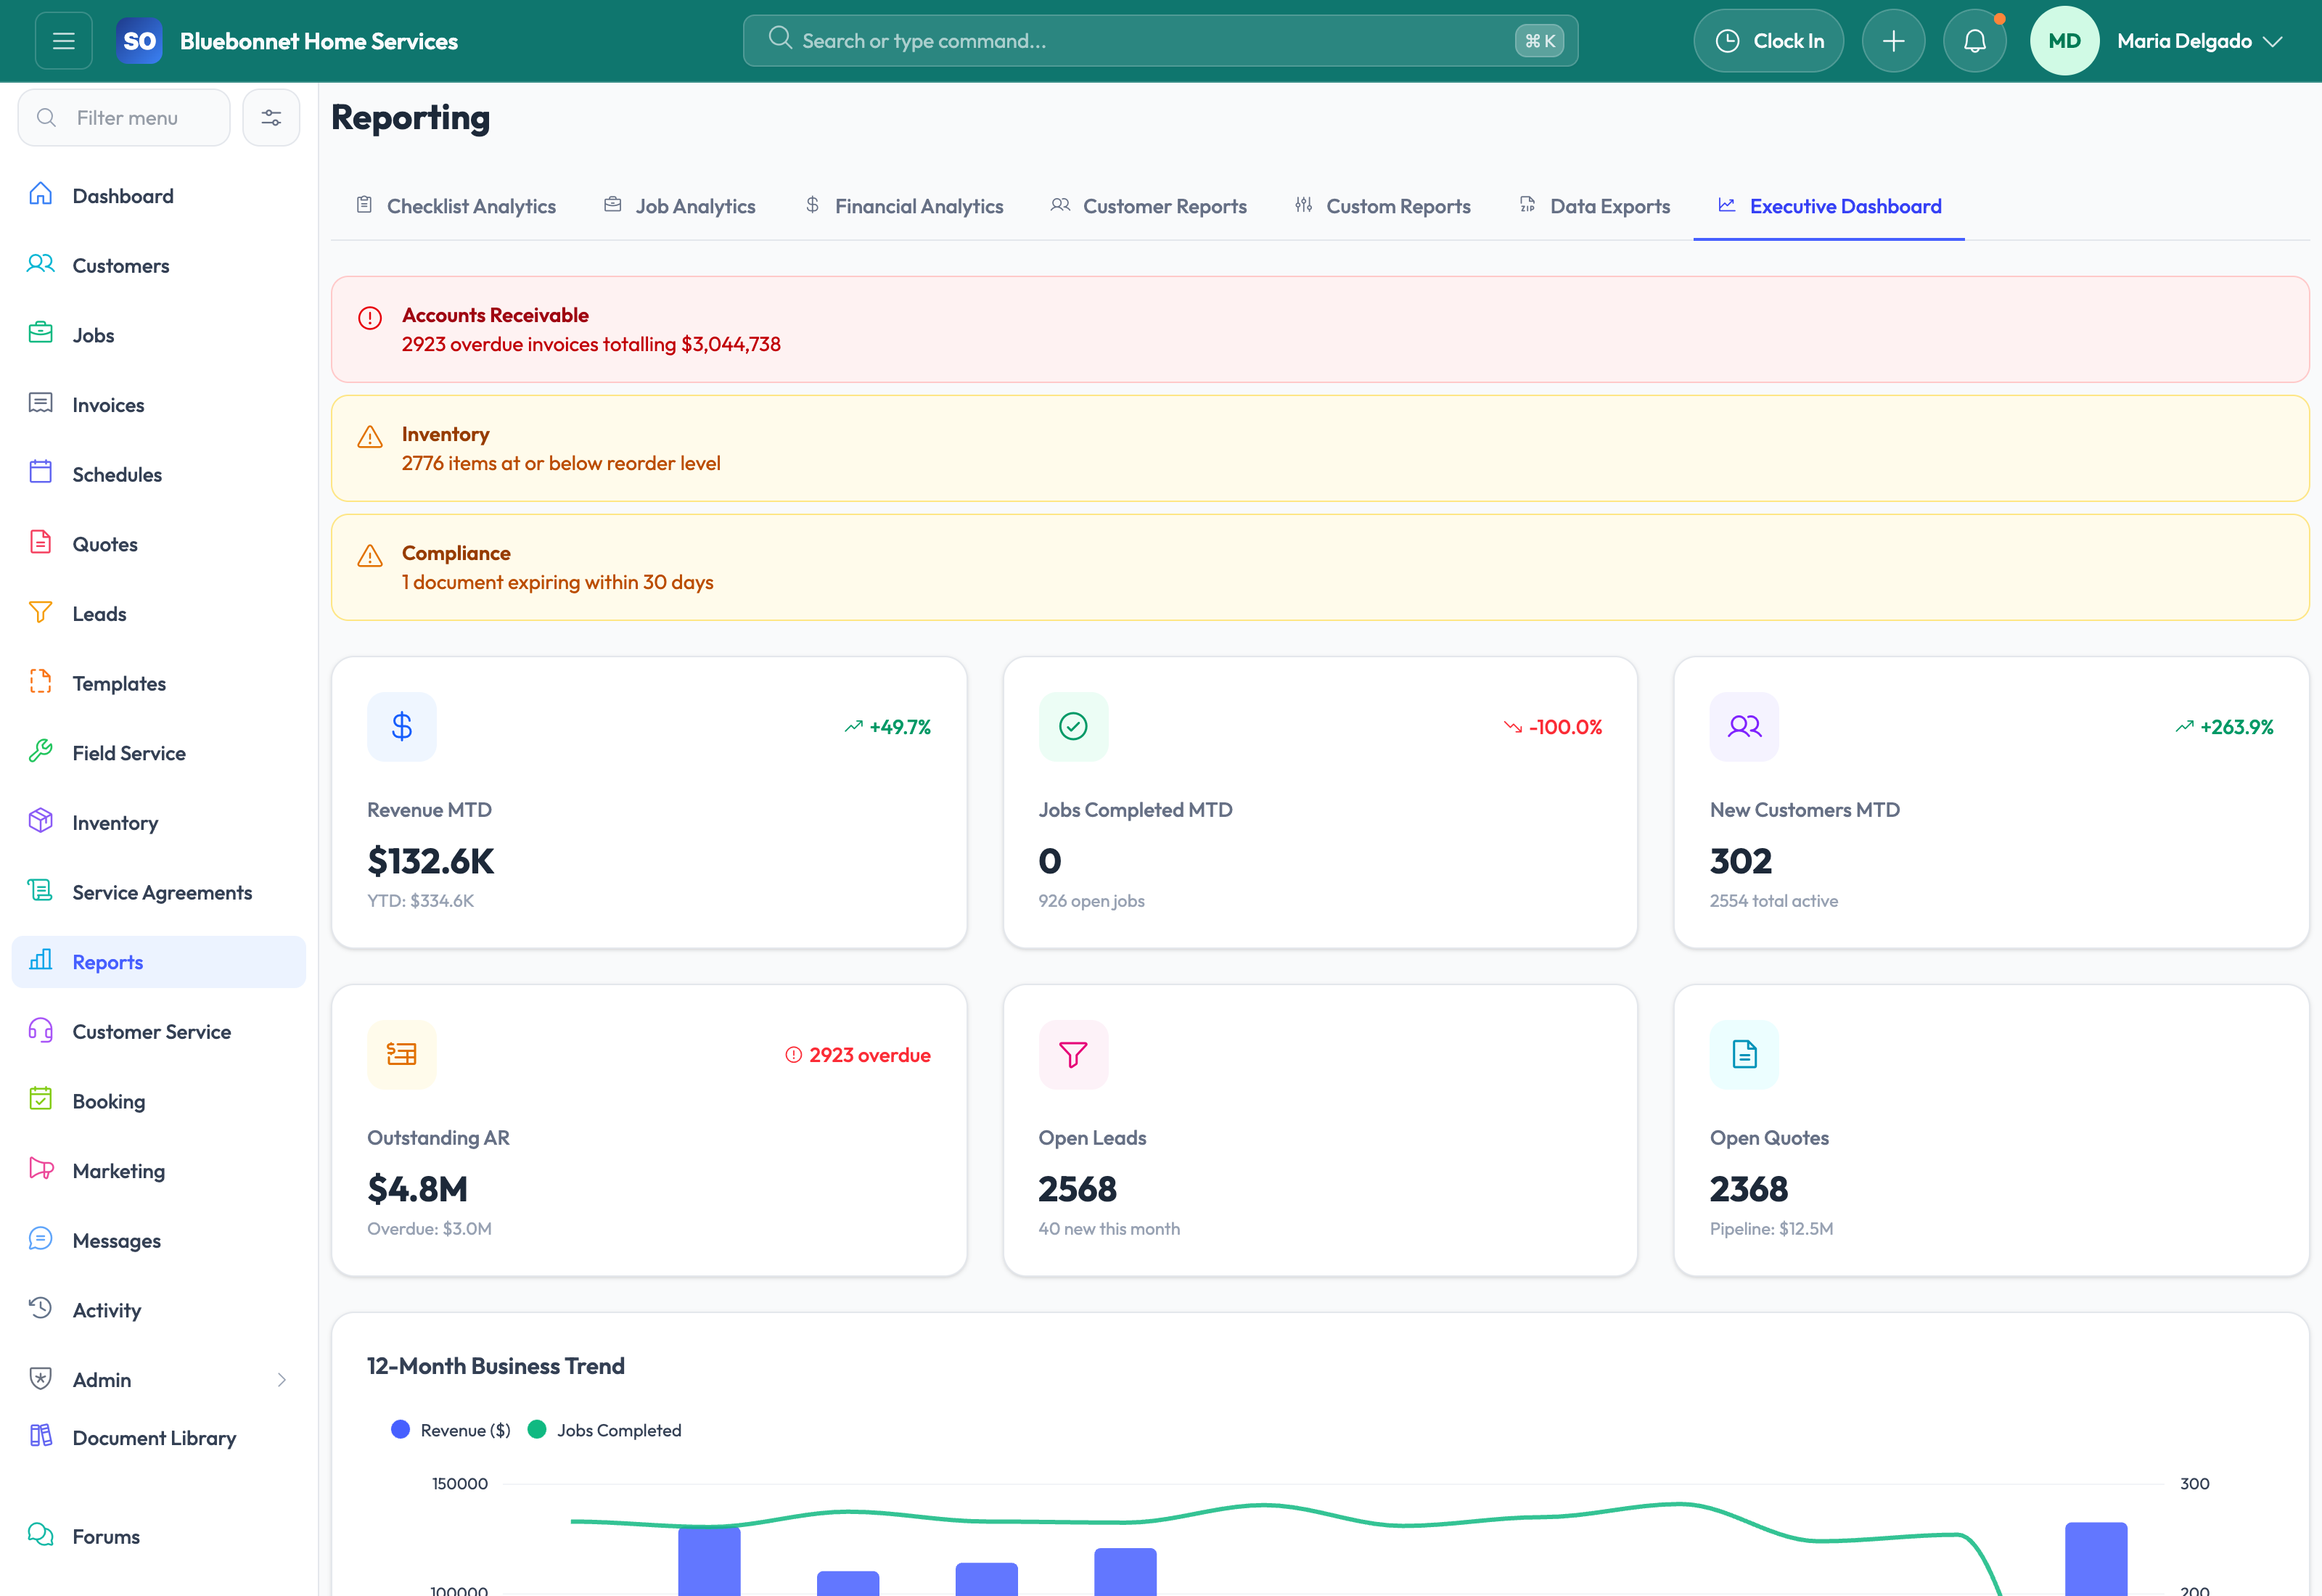Toggle the hamburger menu button
The height and width of the screenshot is (1596, 2322).
coord(64,41)
